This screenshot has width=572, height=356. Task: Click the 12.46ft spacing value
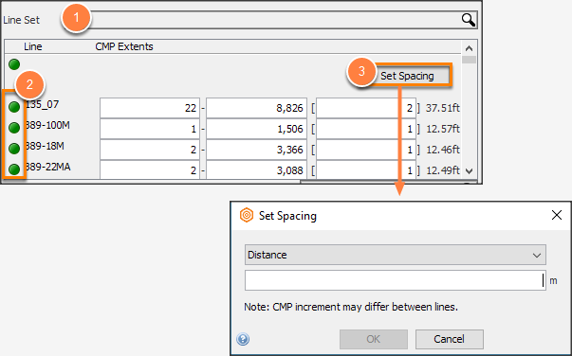(442, 150)
